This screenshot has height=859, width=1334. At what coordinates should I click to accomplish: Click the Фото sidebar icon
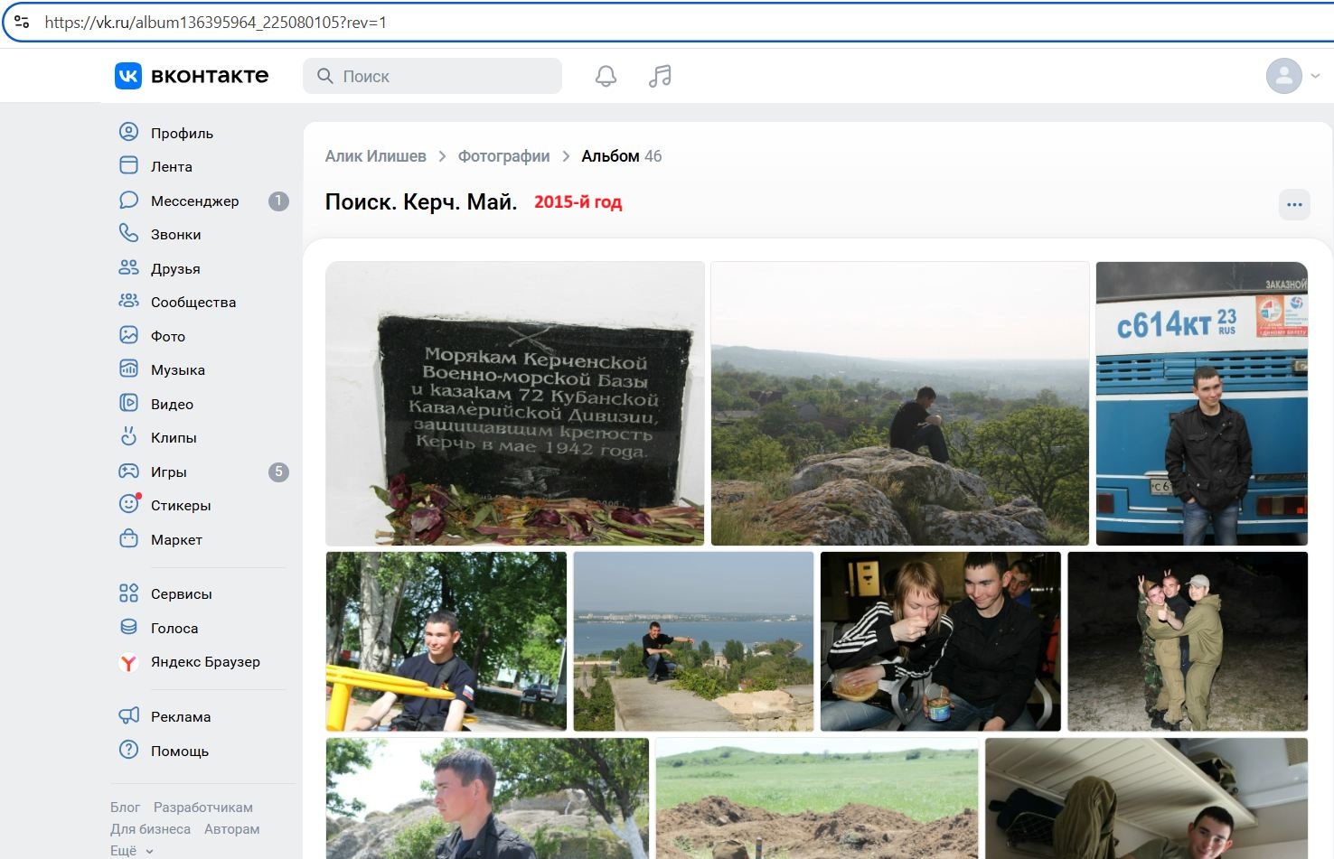[129, 336]
